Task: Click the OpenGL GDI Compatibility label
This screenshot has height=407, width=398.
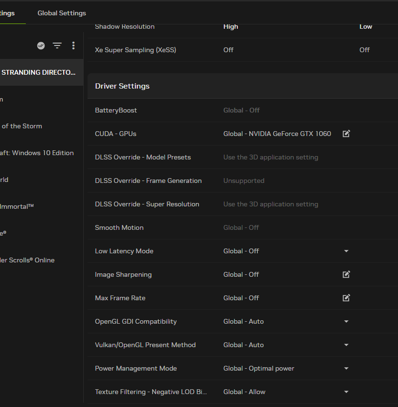Action: point(136,321)
